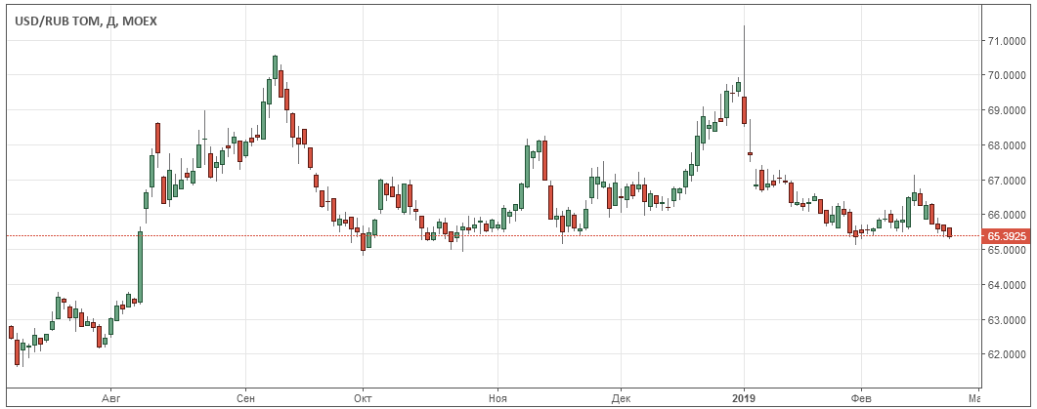This screenshot has height=409, width=1037.
Task: Click the Сен month label
Action: 245,398
